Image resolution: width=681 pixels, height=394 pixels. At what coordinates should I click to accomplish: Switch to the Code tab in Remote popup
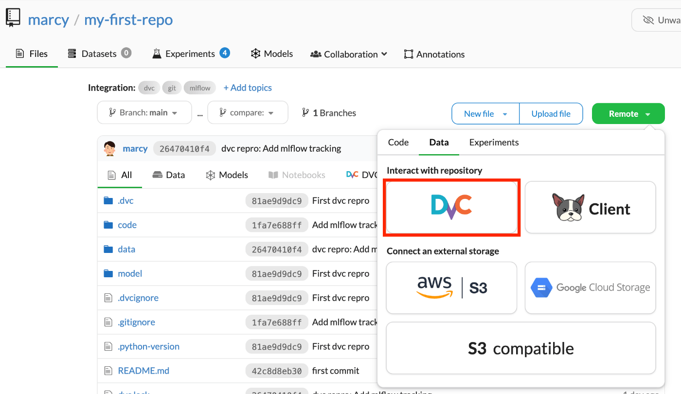click(x=398, y=143)
